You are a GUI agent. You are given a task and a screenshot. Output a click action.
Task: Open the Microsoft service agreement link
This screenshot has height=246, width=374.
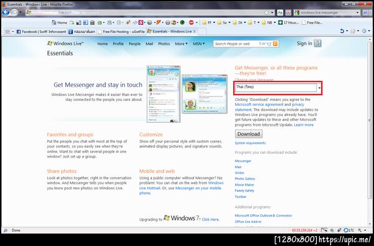pyautogui.click(x=259, y=105)
